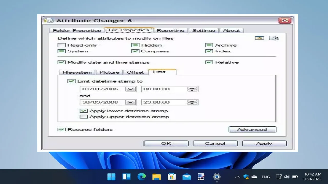Click the battery tray icon
This screenshot has height=184, width=328.
[x=295, y=177]
